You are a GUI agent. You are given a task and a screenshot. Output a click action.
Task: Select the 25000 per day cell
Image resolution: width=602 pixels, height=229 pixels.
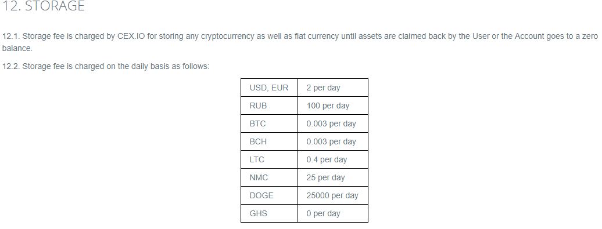[x=333, y=196]
